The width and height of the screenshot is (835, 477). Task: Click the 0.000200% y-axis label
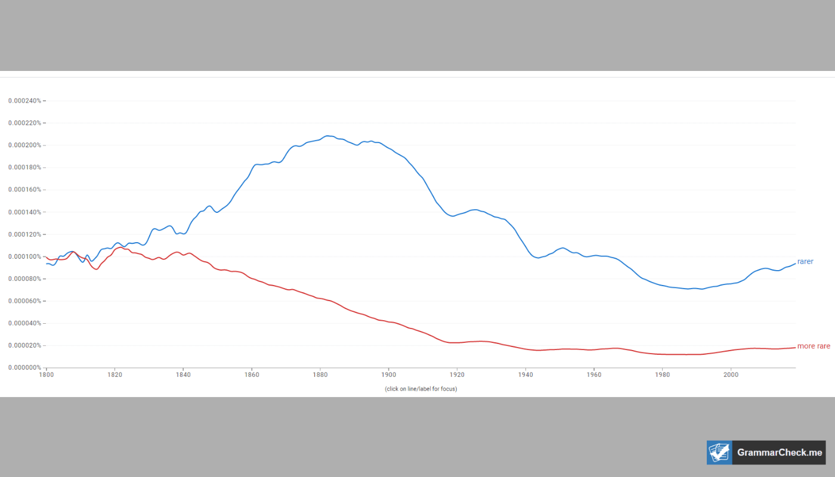pyautogui.click(x=24, y=145)
